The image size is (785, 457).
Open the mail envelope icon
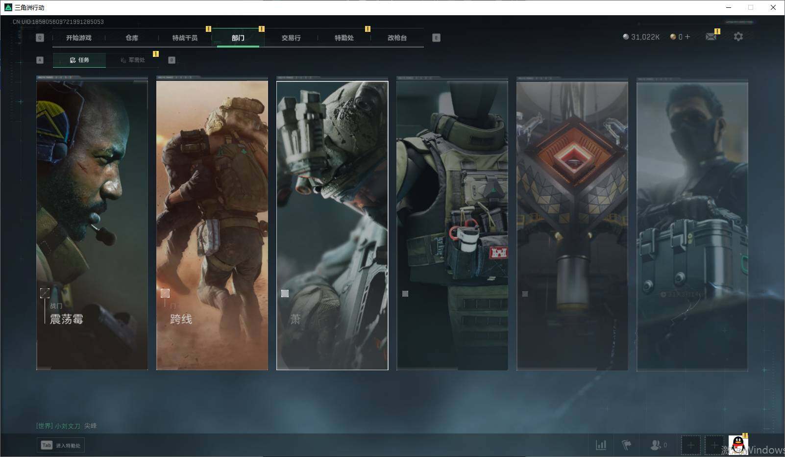(x=711, y=37)
